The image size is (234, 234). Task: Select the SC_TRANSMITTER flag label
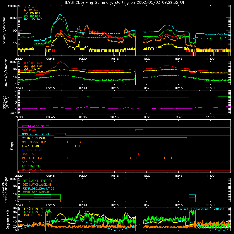[x=34, y=142]
